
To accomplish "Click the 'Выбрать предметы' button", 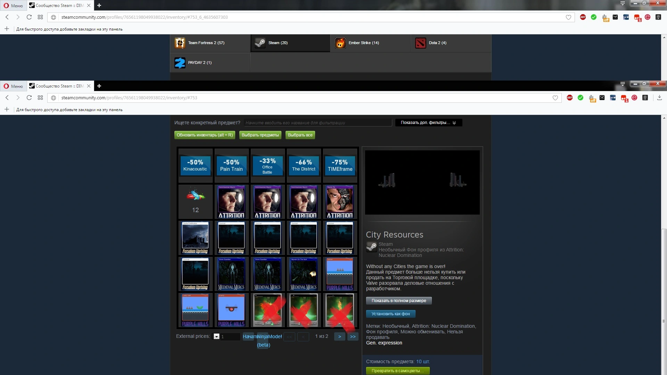I will (260, 135).
